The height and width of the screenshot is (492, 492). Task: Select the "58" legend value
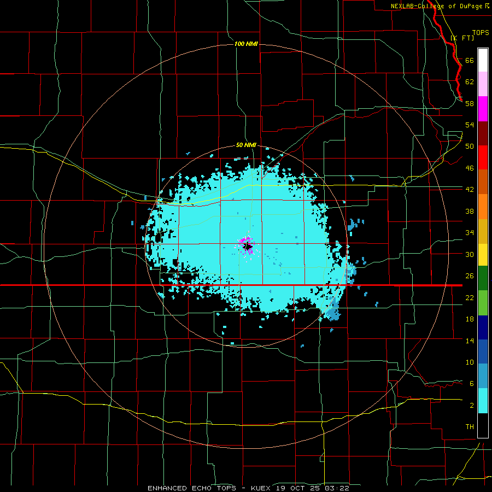click(x=470, y=103)
